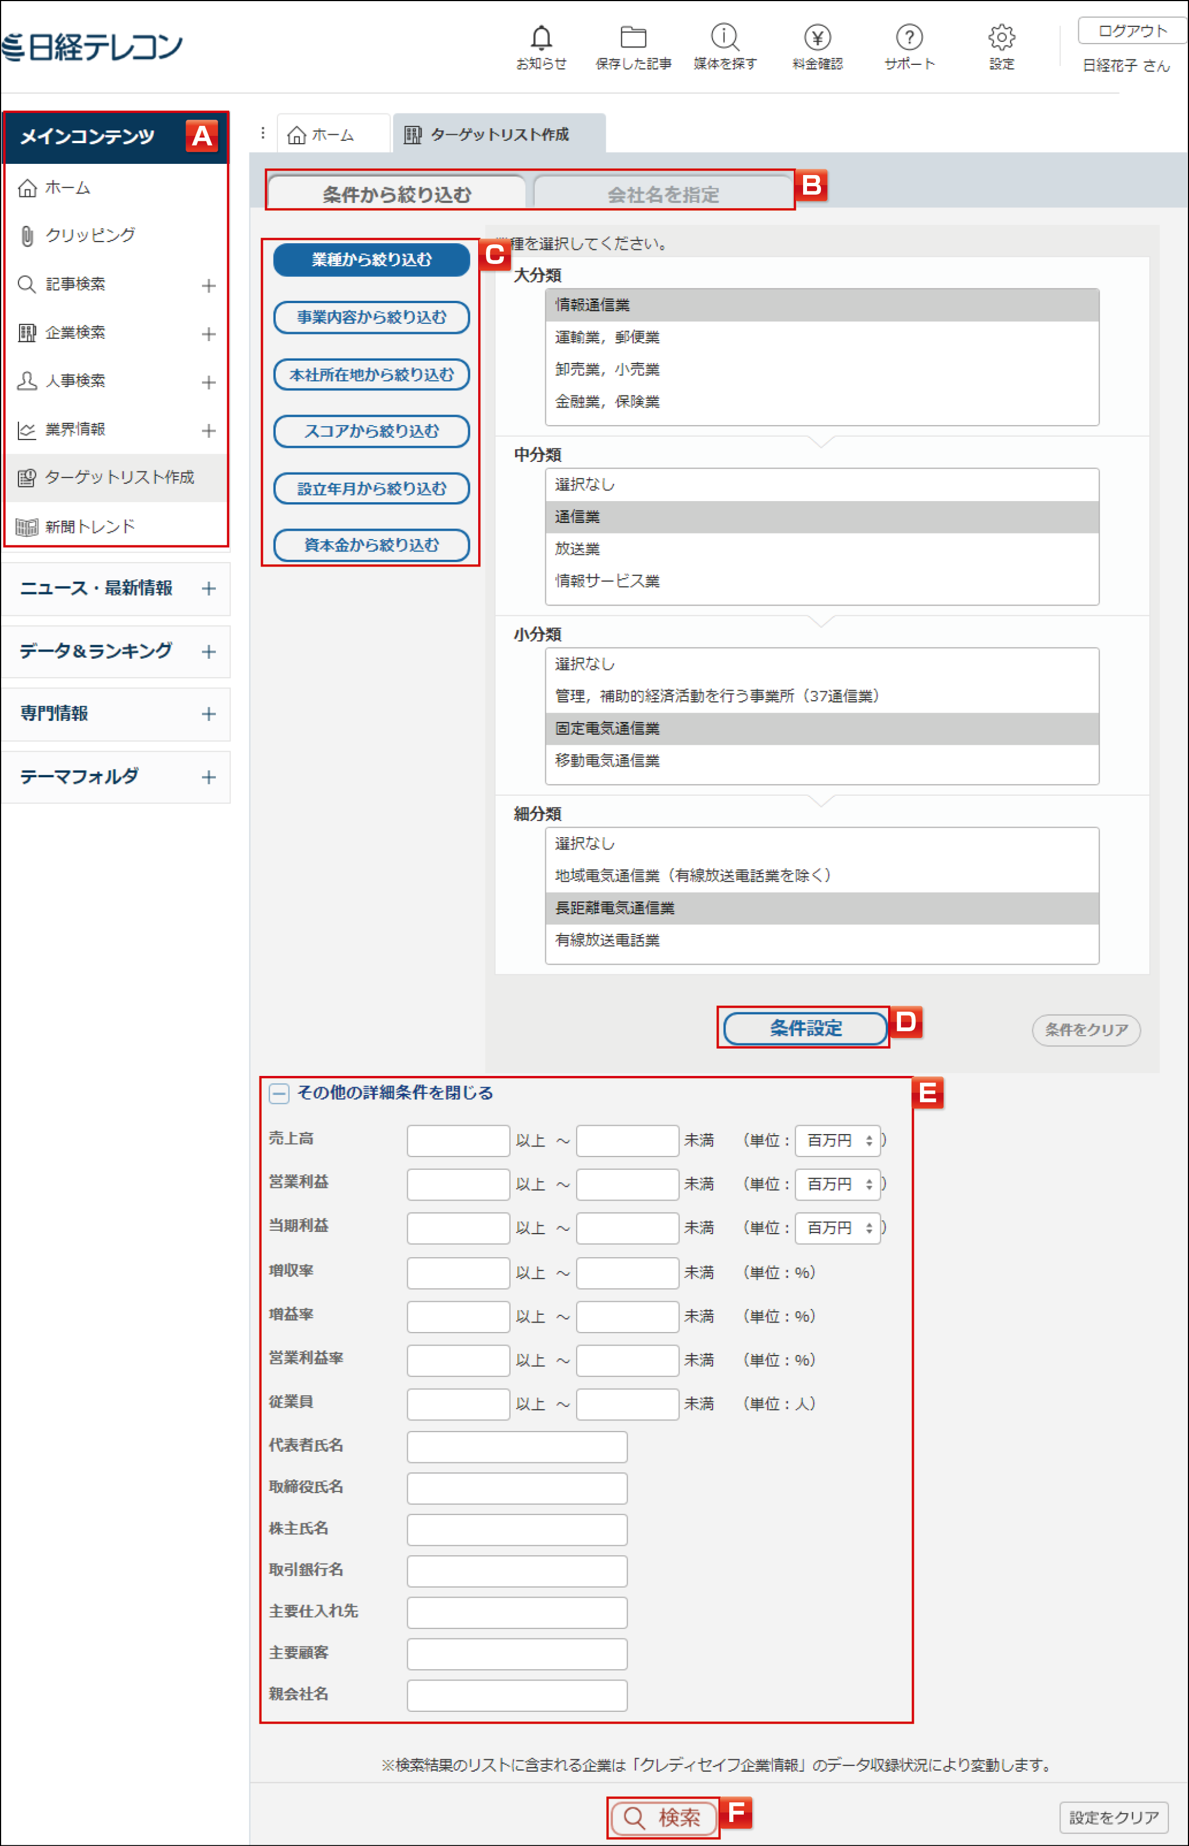Select 事業内容から絞り込む filter
This screenshot has width=1189, height=1846.
pos(371,317)
